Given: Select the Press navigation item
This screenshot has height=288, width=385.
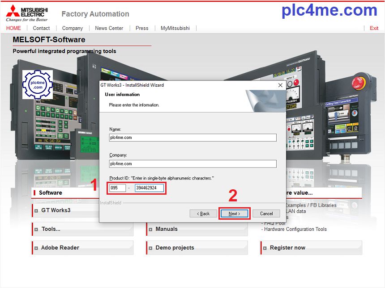Looking at the screenshot, I should click(142, 28).
